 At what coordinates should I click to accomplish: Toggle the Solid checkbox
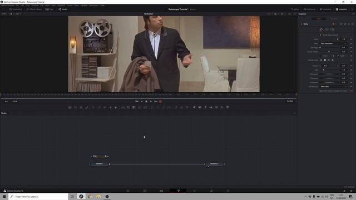click(338, 56)
